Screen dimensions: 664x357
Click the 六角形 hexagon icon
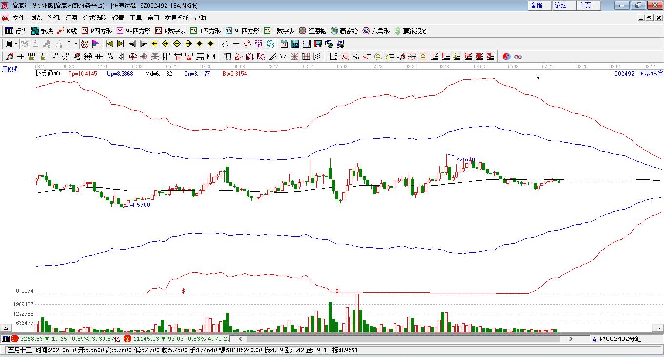[376, 31]
